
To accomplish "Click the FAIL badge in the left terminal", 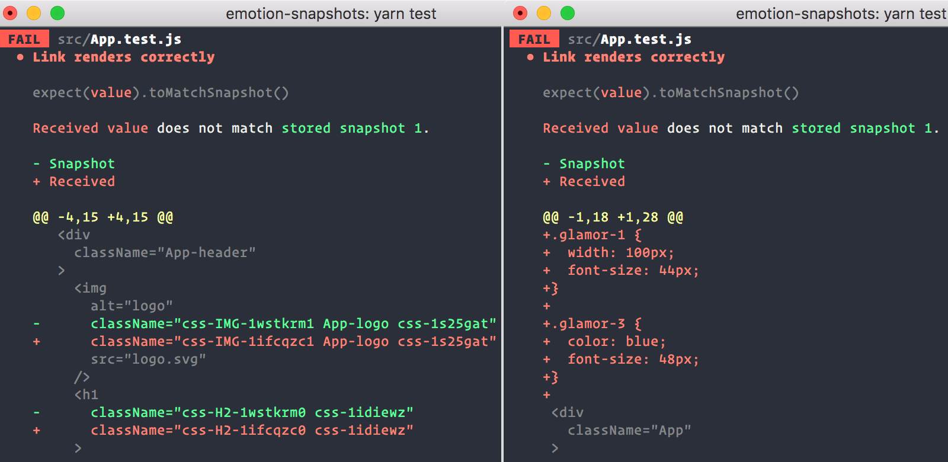I will 24,39.
